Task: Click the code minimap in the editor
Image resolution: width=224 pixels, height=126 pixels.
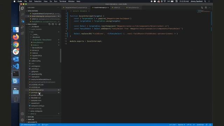Action: [x=204, y=12]
